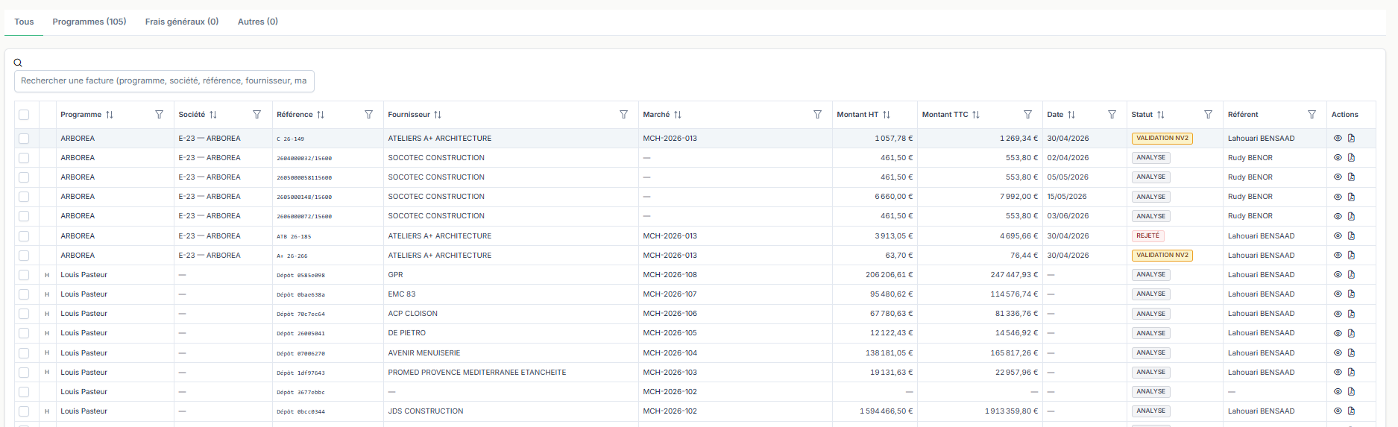Sort by Date column arrows

point(1071,115)
